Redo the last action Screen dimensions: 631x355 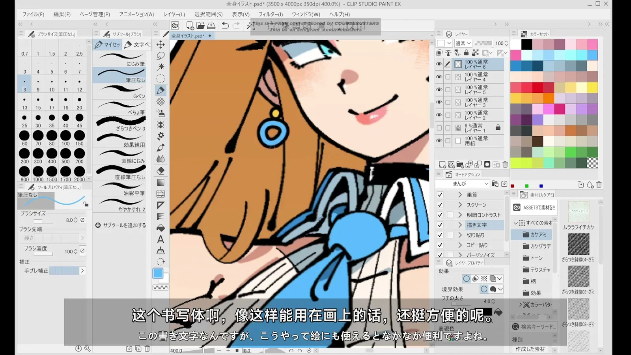click(236, 26)
